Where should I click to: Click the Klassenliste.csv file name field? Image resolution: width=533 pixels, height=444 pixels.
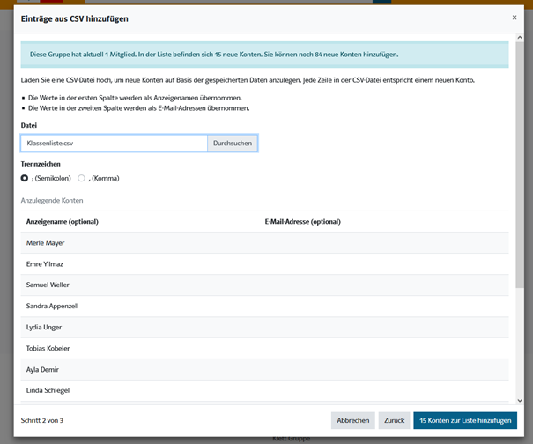point(114,143)
